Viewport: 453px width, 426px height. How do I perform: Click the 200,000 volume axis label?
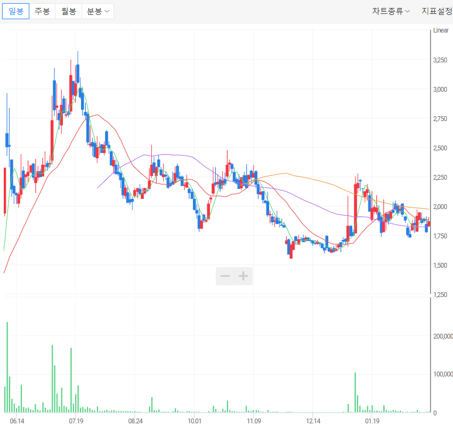click(443, 336)
